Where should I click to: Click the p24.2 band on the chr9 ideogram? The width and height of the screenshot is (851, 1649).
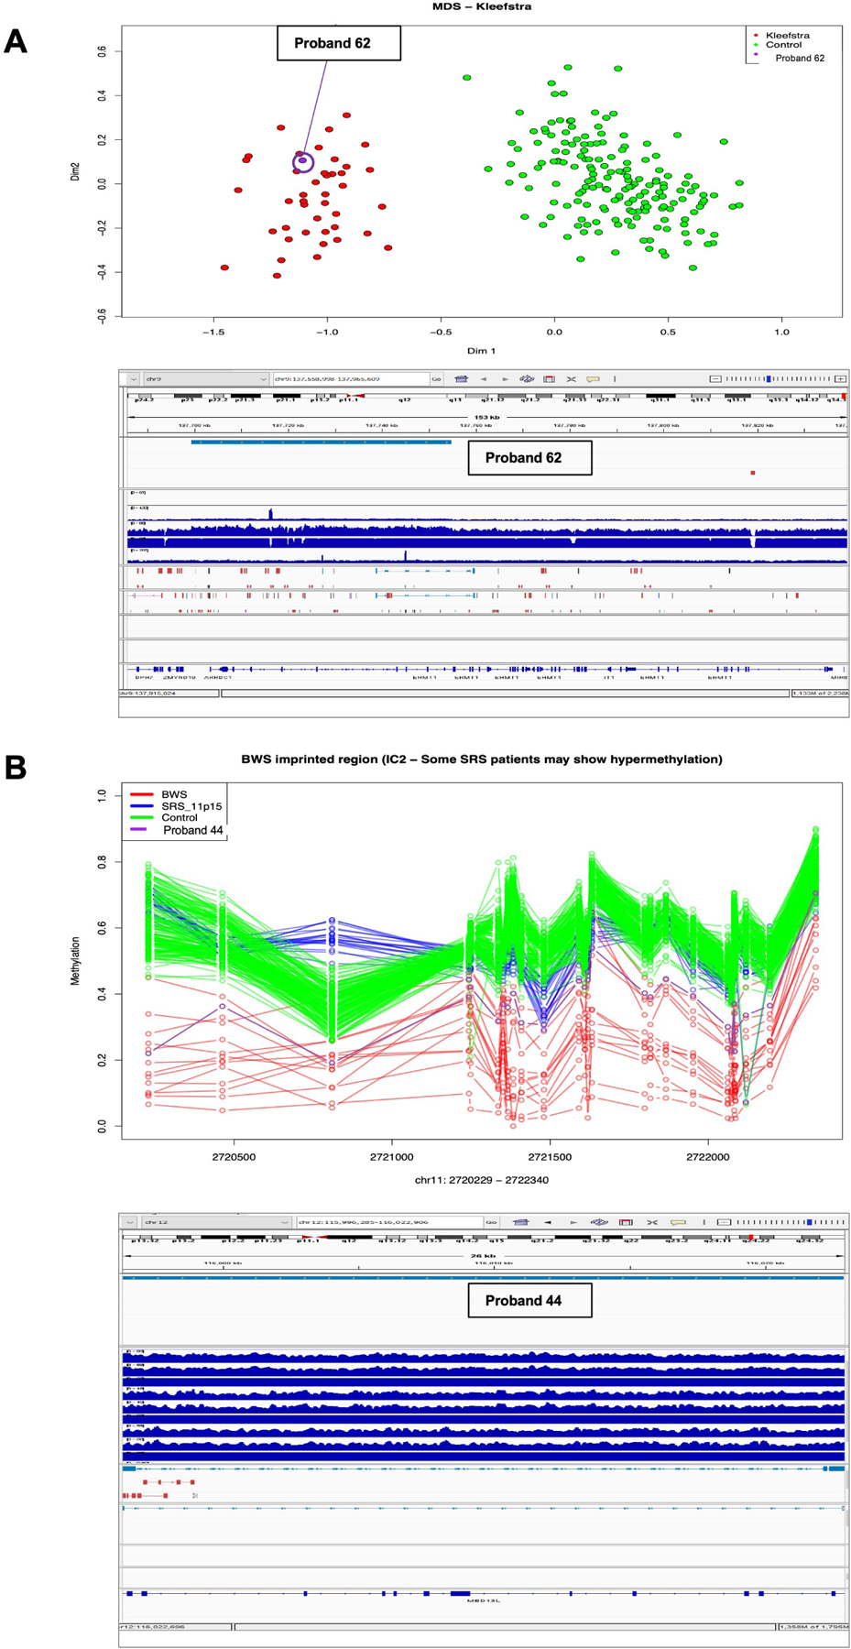[x=144, y=399]
